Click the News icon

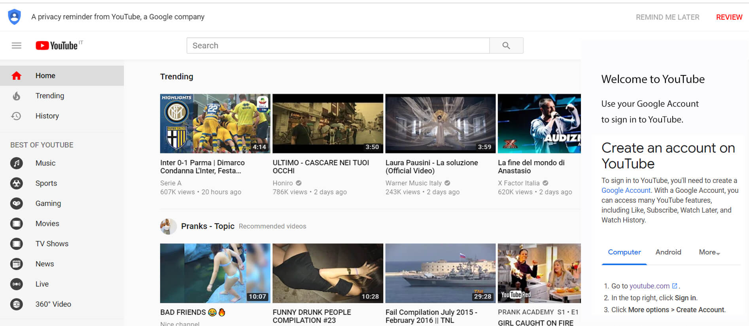point(17,264)
